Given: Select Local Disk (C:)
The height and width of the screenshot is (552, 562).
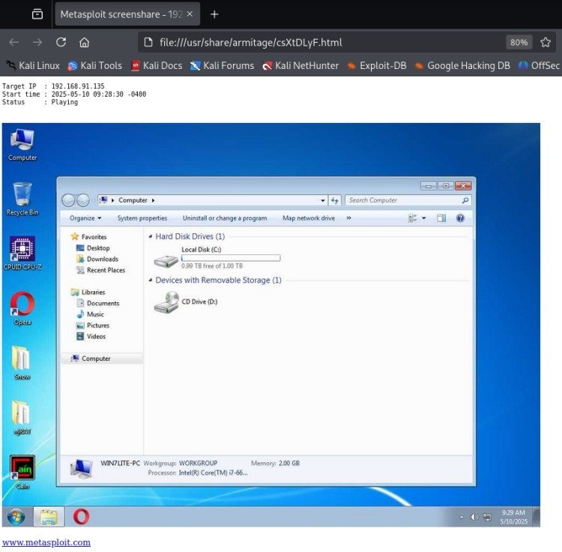Looking at the screenshot, I should [217, 257].
